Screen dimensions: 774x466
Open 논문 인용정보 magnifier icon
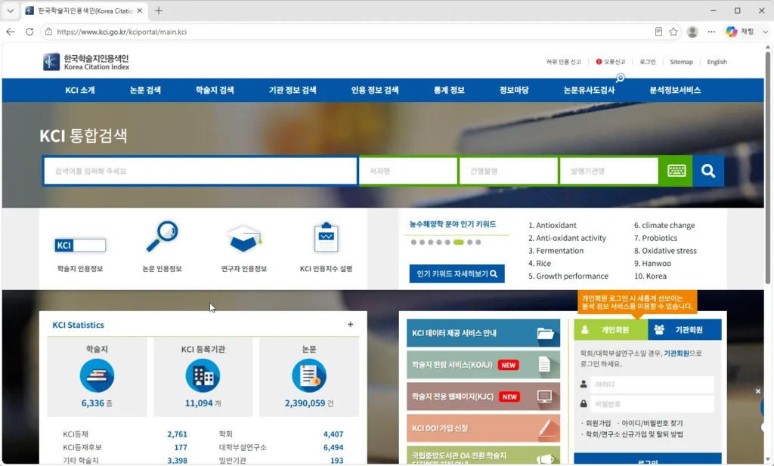click(x=162, y=236)
